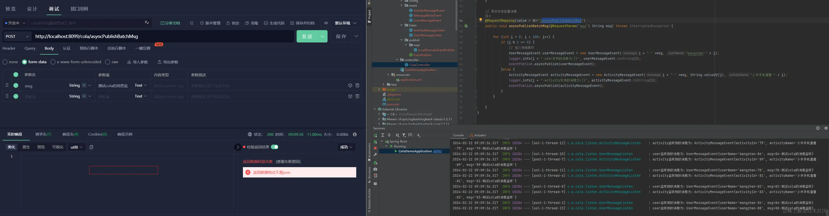
Task: Click the indent list icon after 分享文档
Action: pos(192,23)
